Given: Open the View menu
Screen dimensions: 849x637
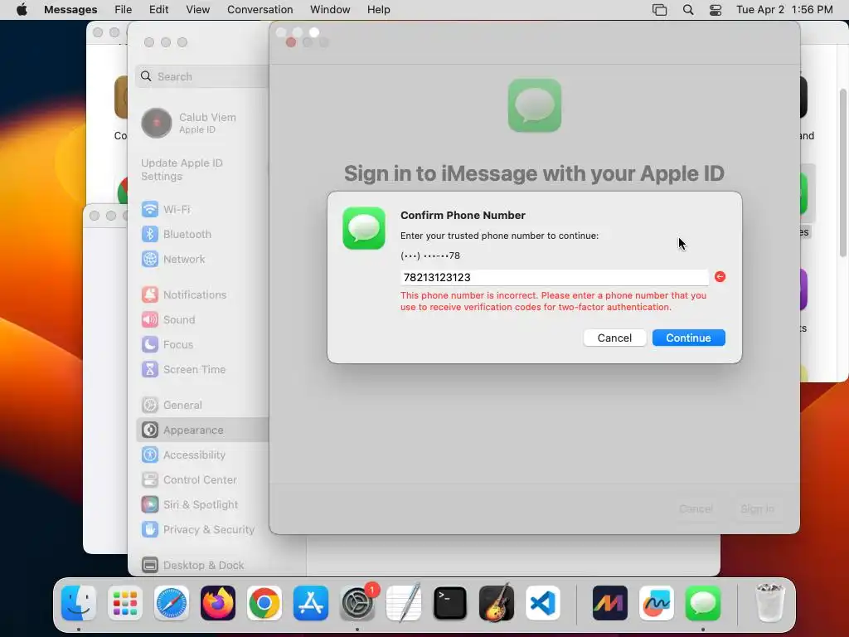Looking at the screenshot, I should (x=197, y=10).
